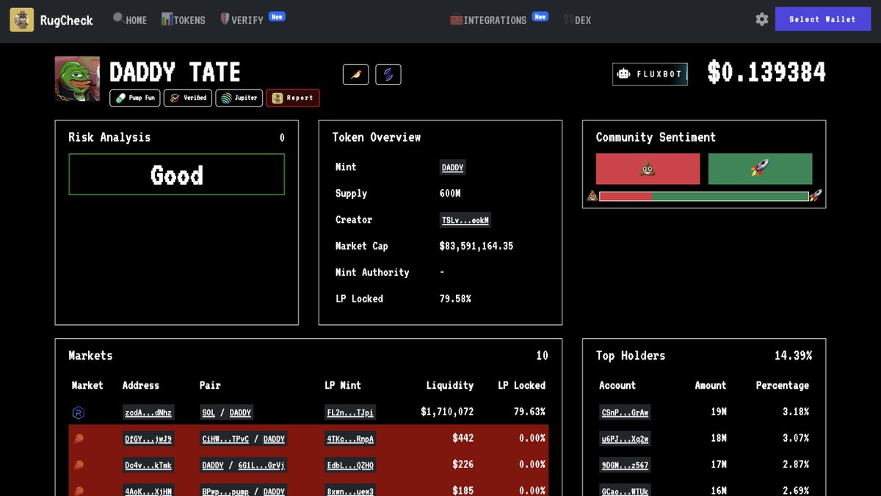This screenshot has height=496, width=881.
Task: Open LP mint 8xwn...uew3
Action: coord(350,491)
